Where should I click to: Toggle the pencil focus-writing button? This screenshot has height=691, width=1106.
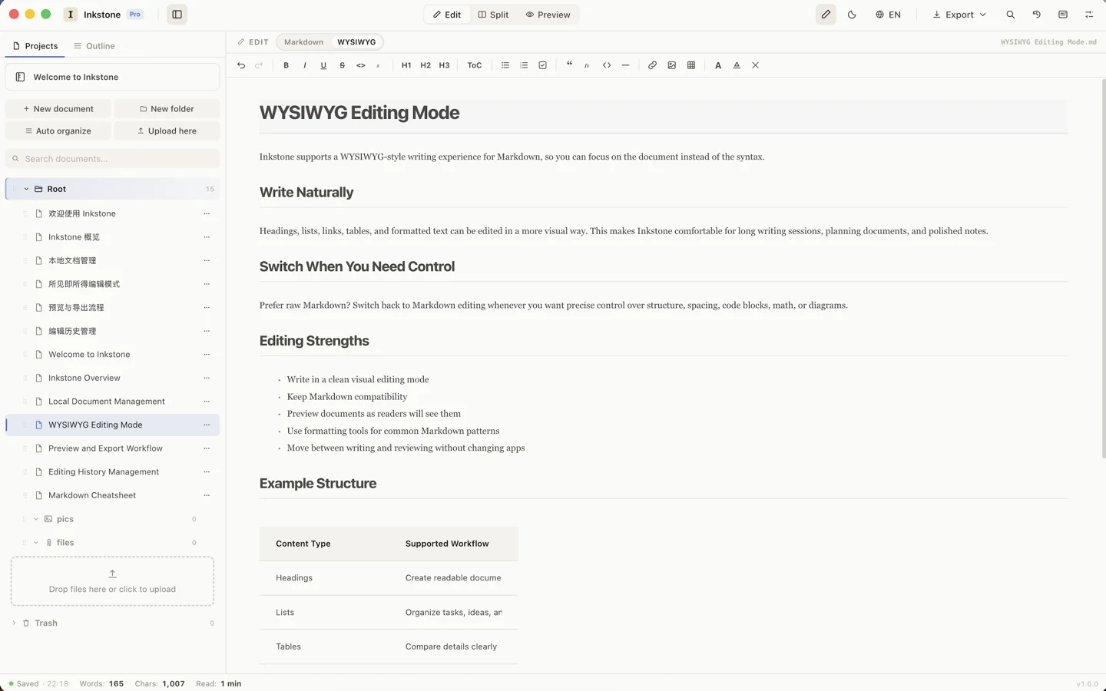(x=826, y=15)
